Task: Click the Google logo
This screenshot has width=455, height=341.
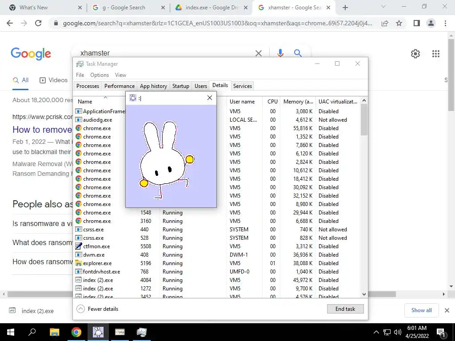Action: [x=31, y=54]
